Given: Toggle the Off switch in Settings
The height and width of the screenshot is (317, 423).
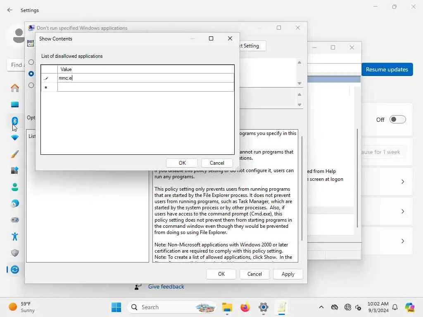Looking at the screenshot, I should [x=398, y=119].
